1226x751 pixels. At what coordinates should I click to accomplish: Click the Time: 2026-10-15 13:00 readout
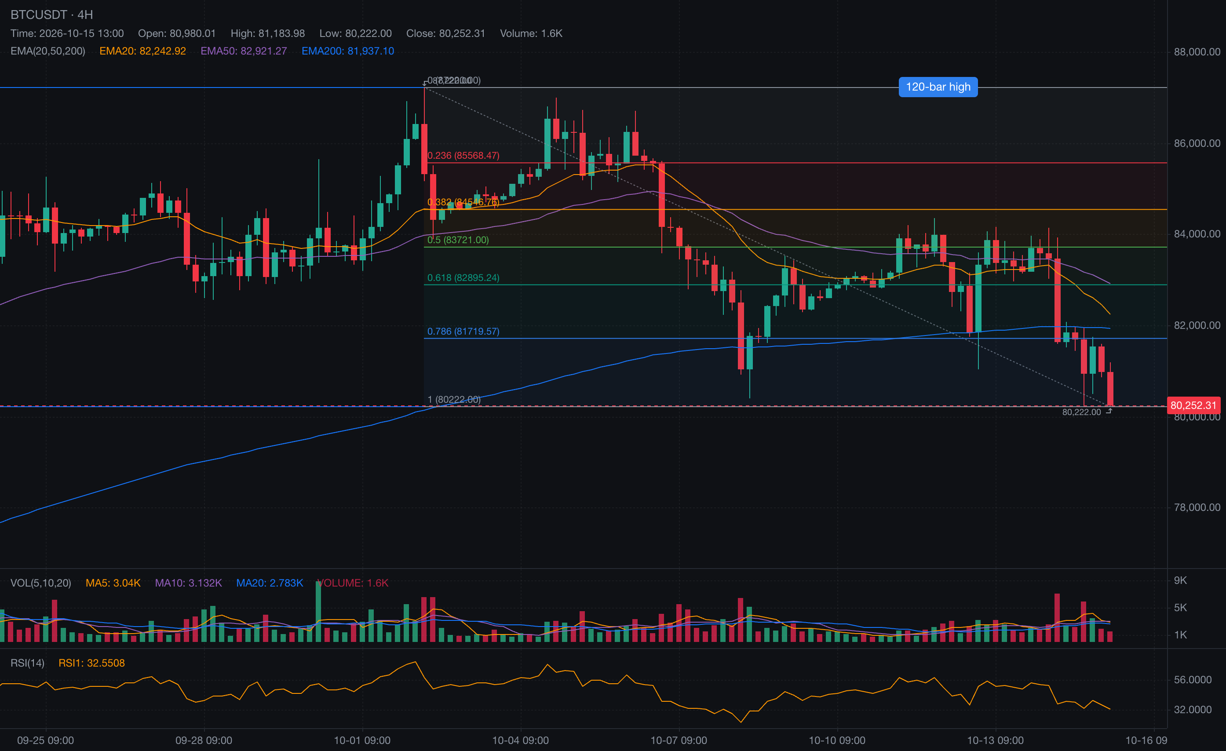(x=67, y=33)
